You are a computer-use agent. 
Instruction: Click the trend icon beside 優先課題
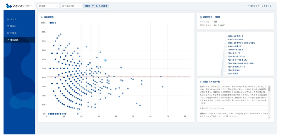pyautogui.click(x=8, y=40)
